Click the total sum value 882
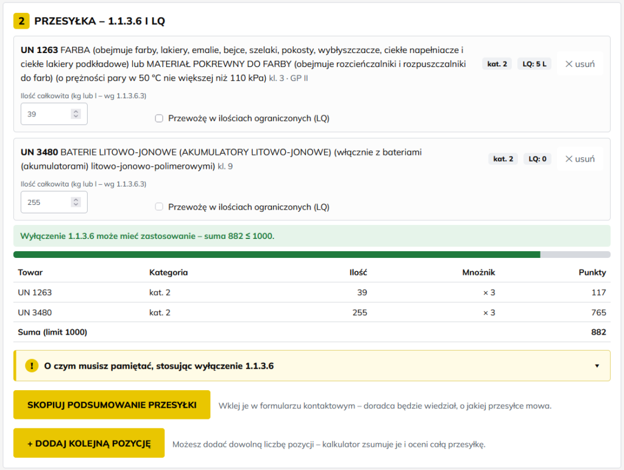The width and height of the screenshot is (624, 470). tap(598, 332)
